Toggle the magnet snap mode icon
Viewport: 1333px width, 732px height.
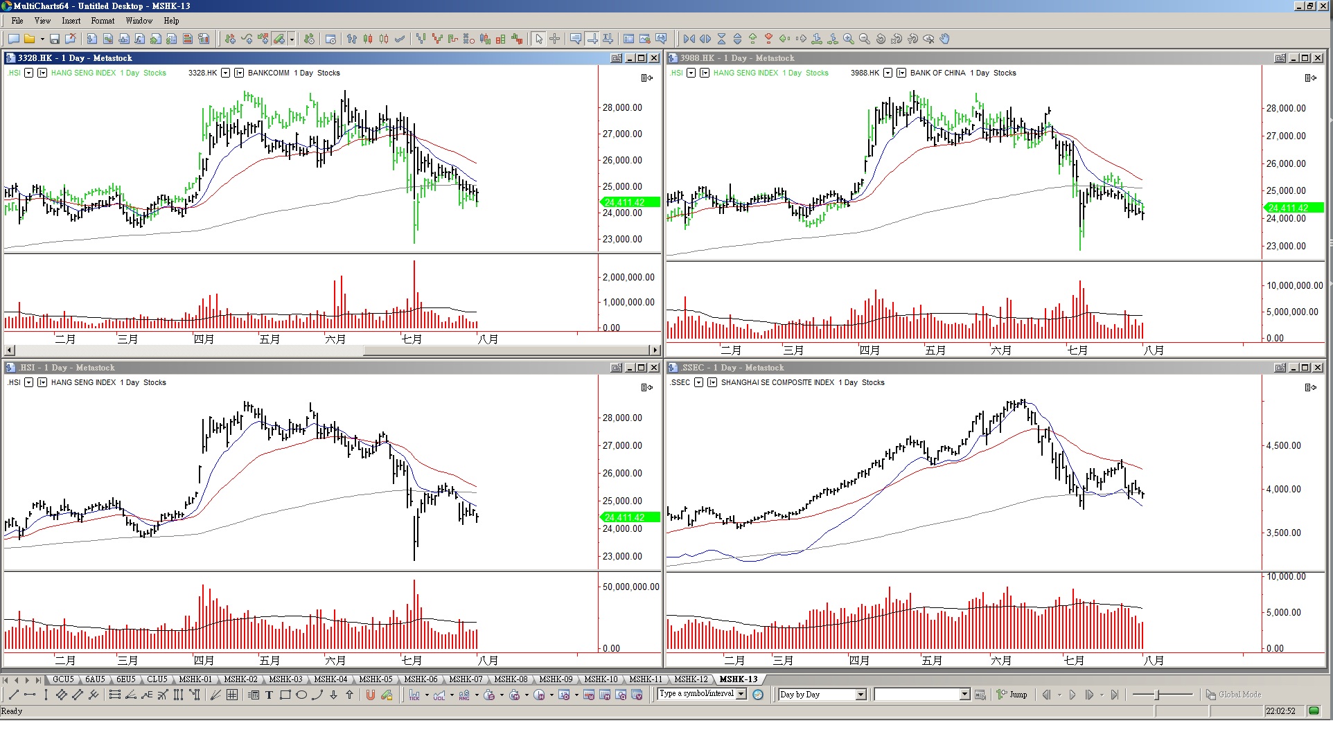coord(371,695)
